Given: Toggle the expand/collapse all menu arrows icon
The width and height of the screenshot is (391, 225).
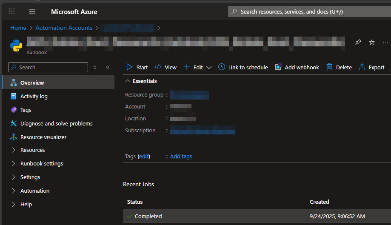Looking at the screenshot, I should [95, 67].
